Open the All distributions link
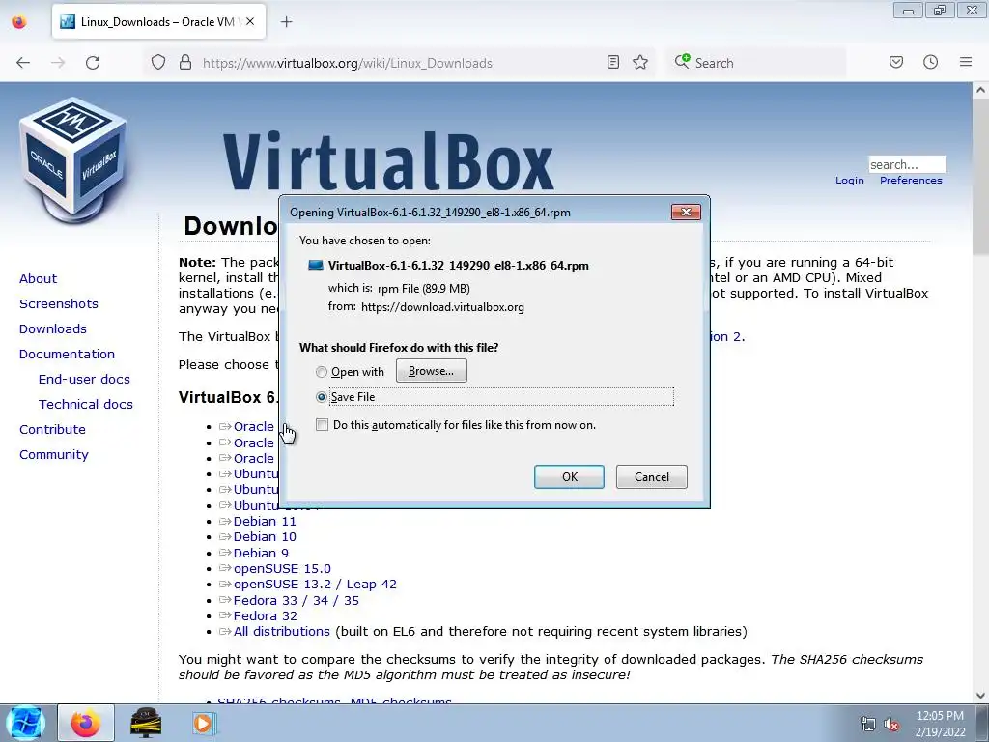Screen dimensions: 989x742 click(x=281, y=632)
